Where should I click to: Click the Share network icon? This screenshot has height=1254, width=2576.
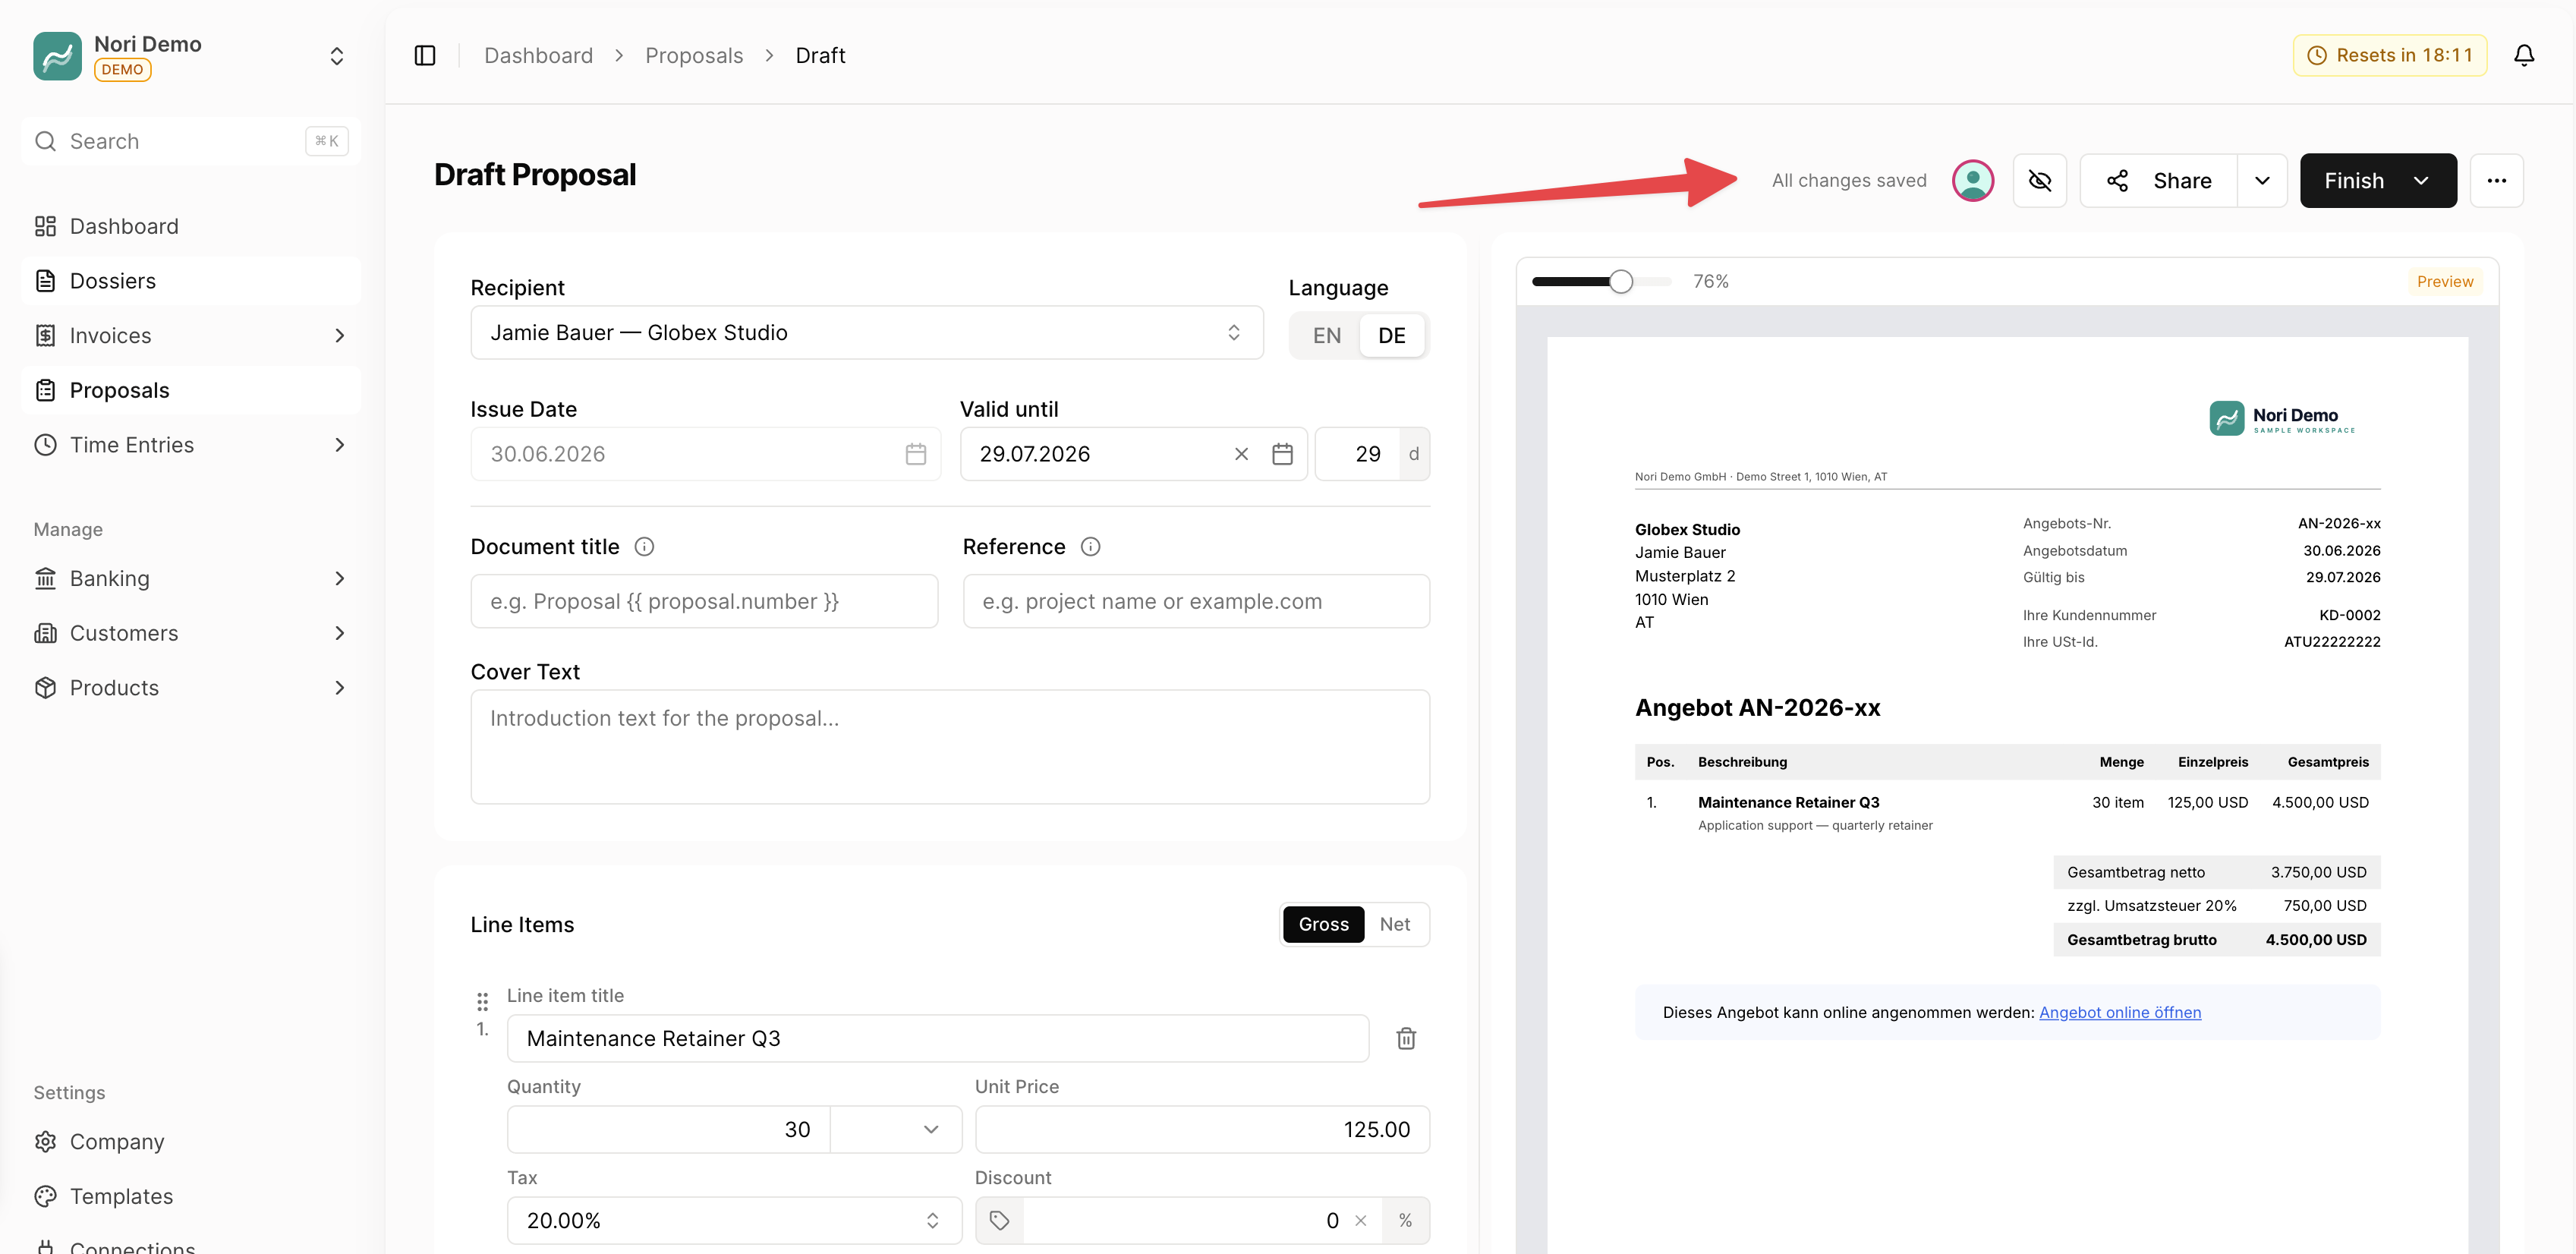coord(2117,181)
